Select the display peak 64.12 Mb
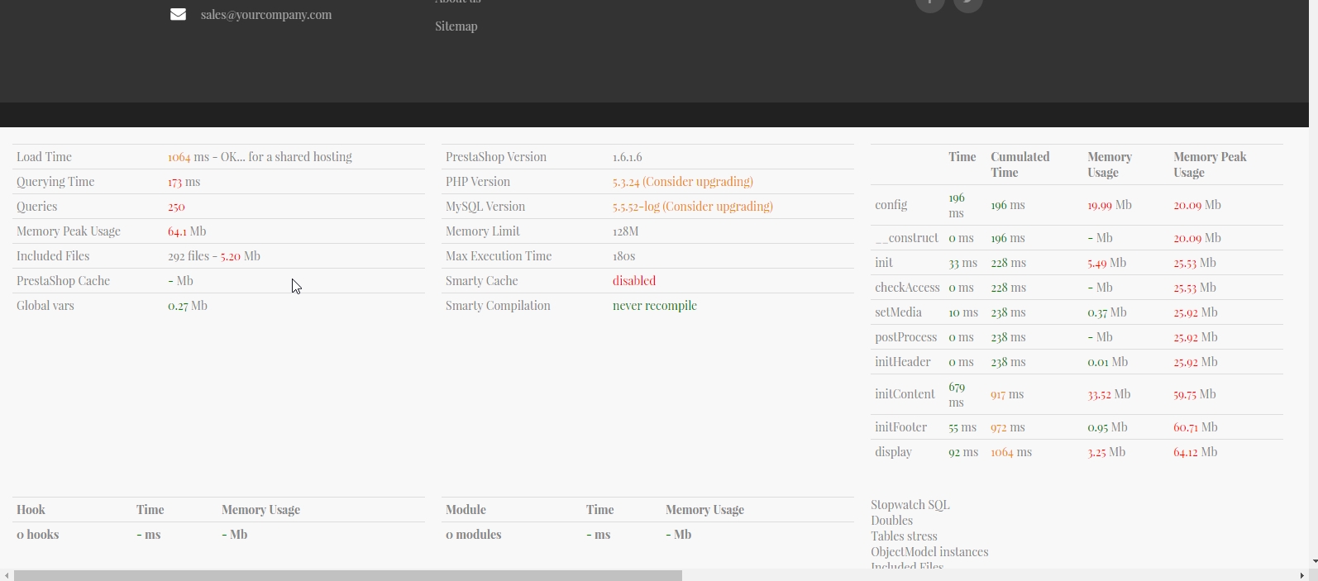Image resolution: width=1318 pixels, height=581 pixels. 1196,452
